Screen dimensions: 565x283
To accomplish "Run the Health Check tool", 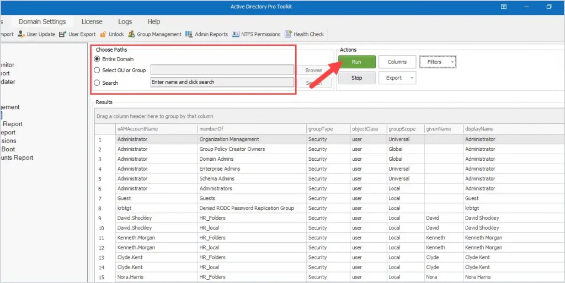I will point(305,34).
